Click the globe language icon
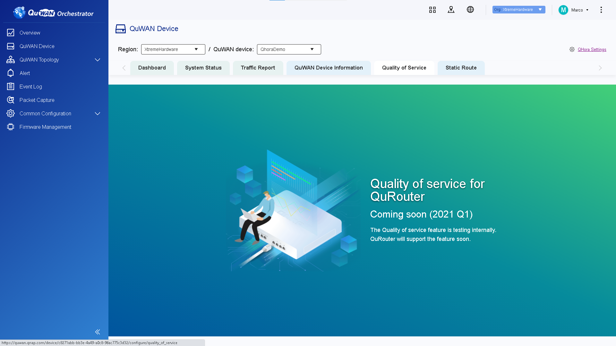Image resolution: width=616 pixels, height=346 pixels. pyautogui.click(x=470, y=10)
